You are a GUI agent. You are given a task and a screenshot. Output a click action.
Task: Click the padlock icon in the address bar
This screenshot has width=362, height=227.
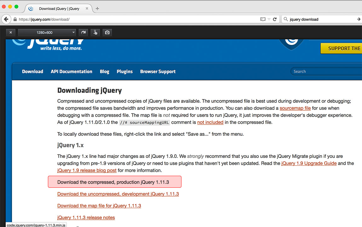[x=15, y=19]
